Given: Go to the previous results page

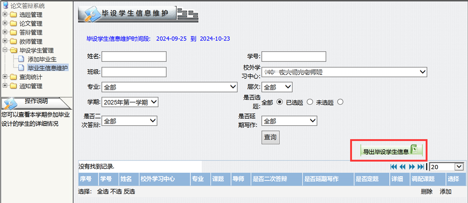Looking at the screenshot, I should pos(402,167).
